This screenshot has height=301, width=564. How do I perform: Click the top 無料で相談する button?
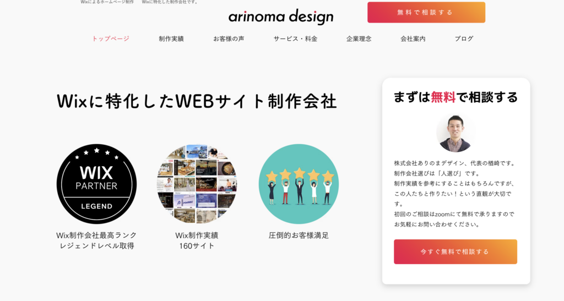click(x=426, y=12)
